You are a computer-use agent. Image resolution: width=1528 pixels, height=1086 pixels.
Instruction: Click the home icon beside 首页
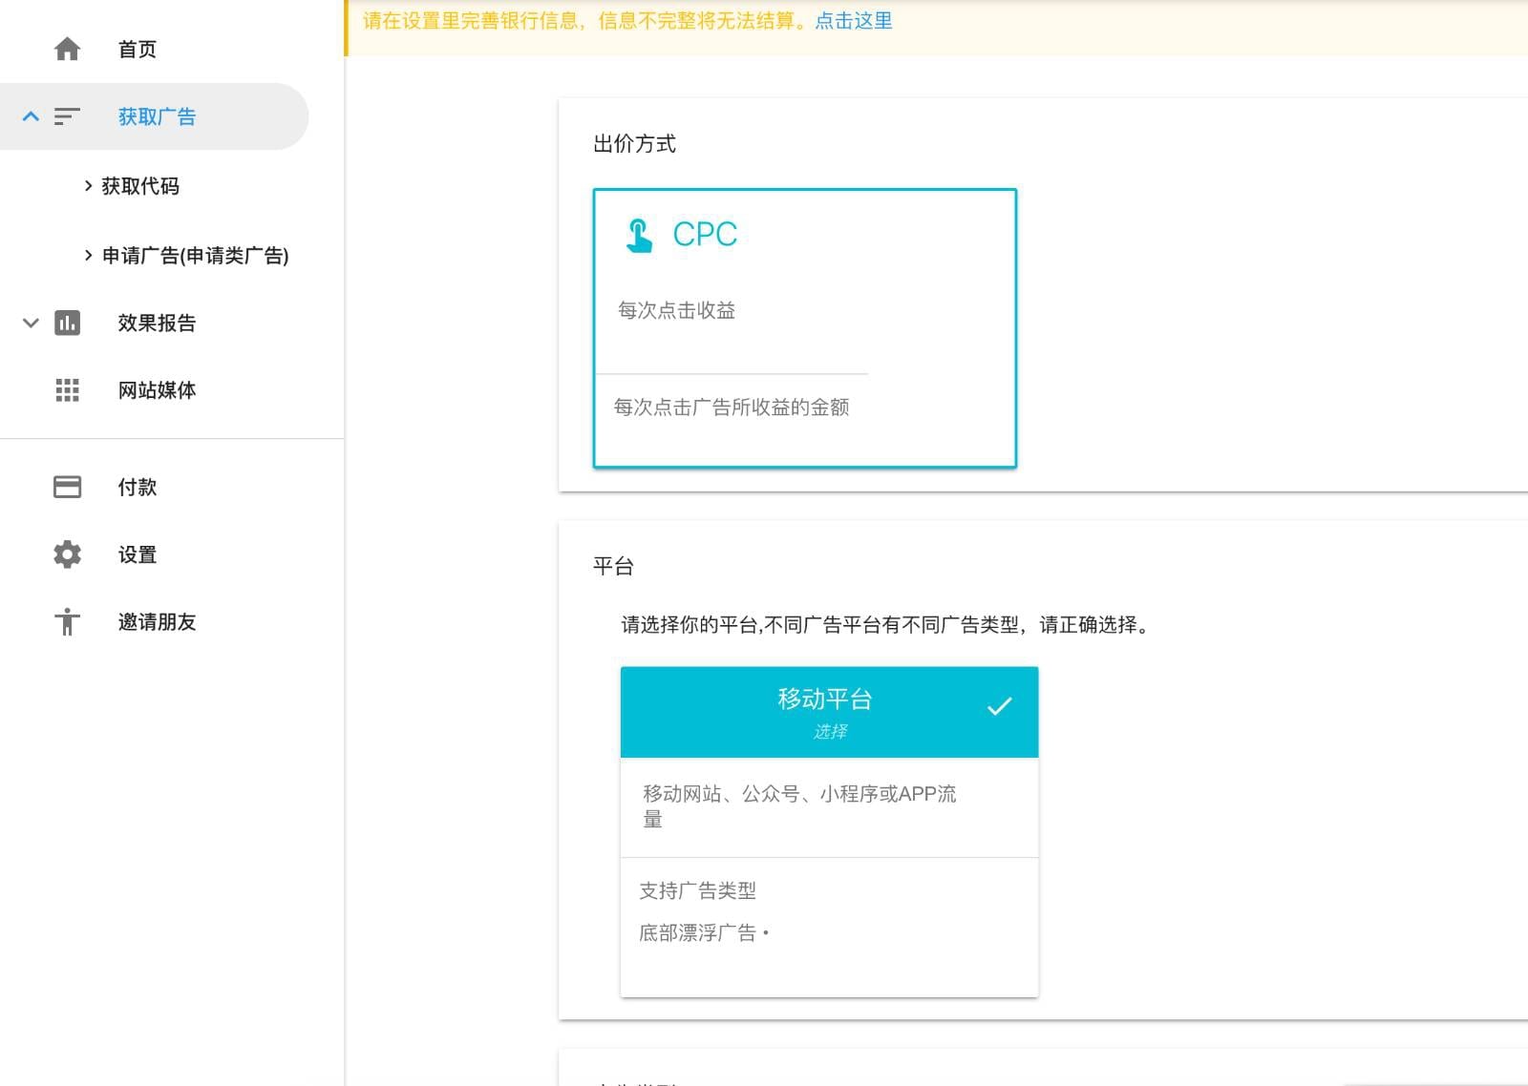click(67, 49)
